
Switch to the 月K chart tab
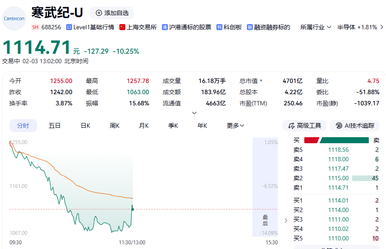coord(144,126)
